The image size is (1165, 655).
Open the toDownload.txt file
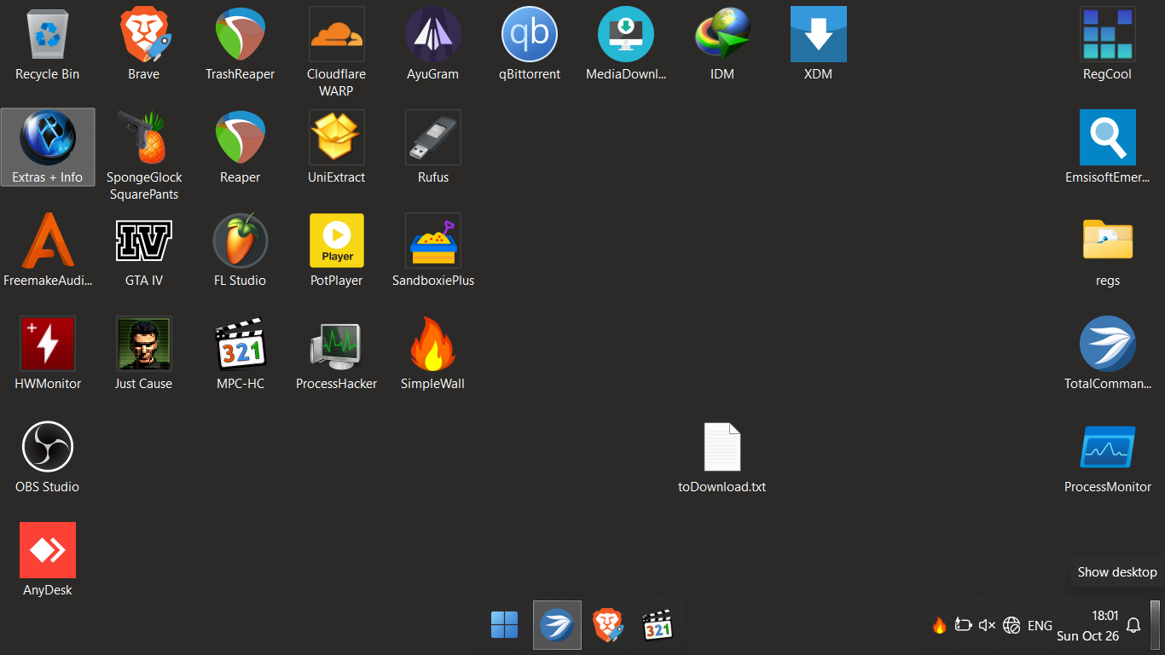point(722,447)
